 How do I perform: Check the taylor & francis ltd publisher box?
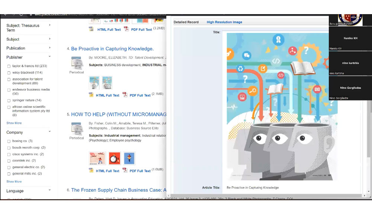[x=9, y=66]
